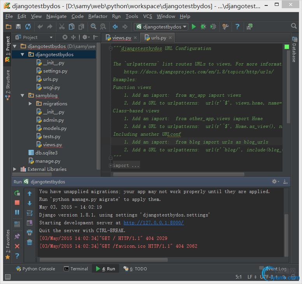
Task: Open the VCS menu
Action: click(x=147, y=16)
